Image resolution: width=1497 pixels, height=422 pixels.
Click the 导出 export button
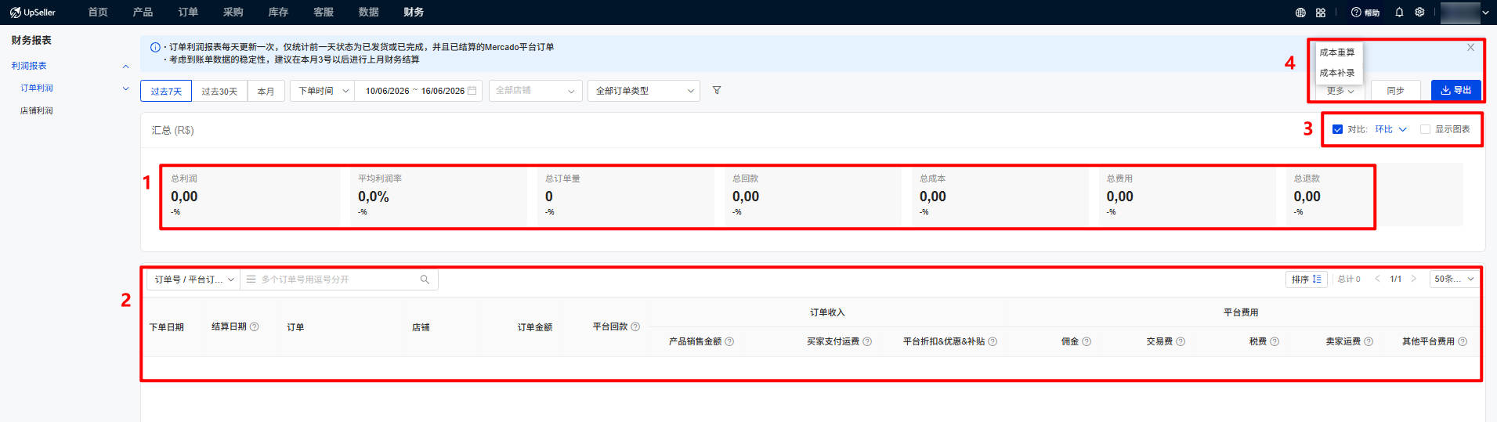[x=1456, y=91]
